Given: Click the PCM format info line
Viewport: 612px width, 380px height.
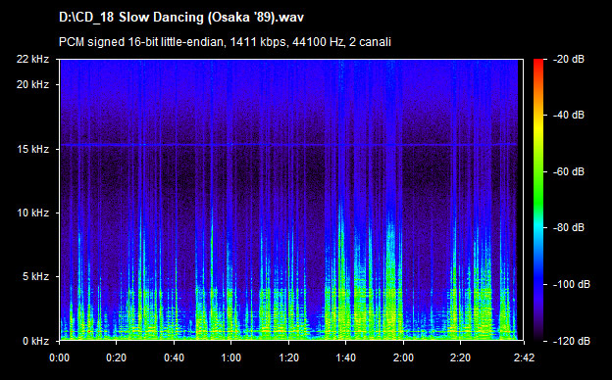Looking at the screenshot, I should click(x=225, y=42).
